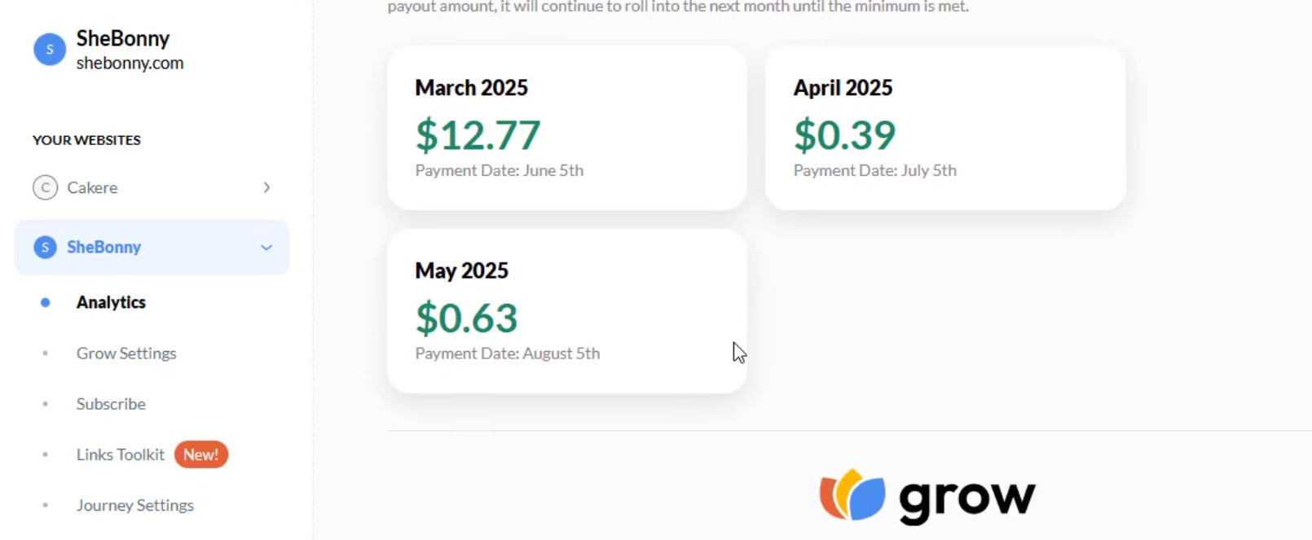Go to the Subscribe page
The height and width of the screenshot is (540, 1312).
point(111,404)
